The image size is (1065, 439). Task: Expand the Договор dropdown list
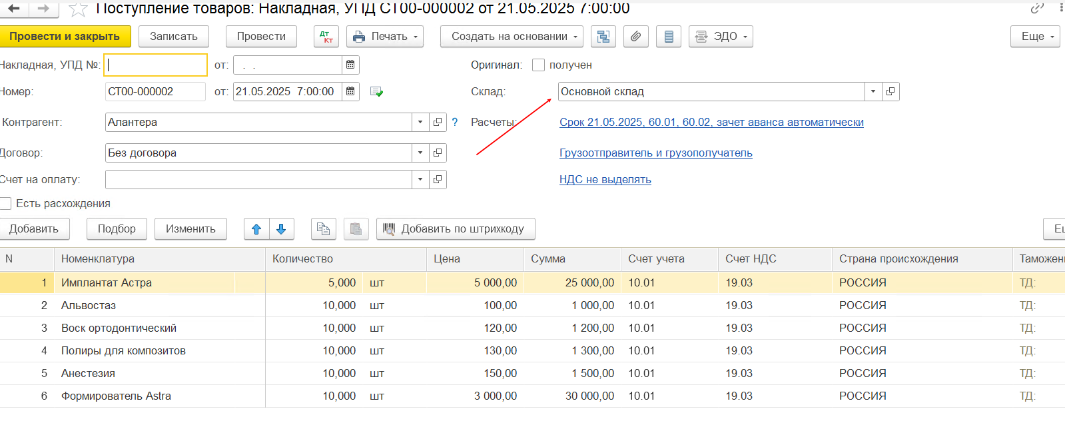point(420,153)
